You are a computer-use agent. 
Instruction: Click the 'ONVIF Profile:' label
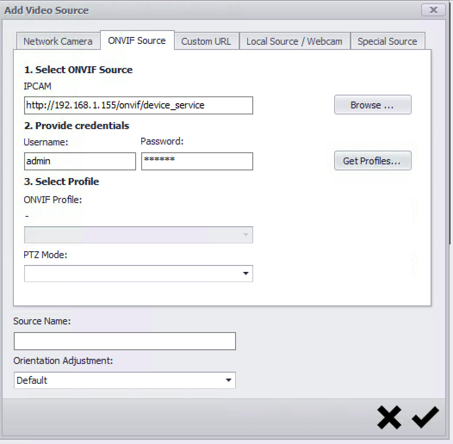tap(53, 200)
